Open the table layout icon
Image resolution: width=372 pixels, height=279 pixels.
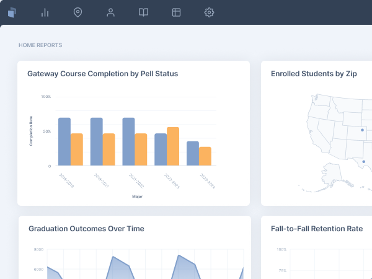(176, 12)
